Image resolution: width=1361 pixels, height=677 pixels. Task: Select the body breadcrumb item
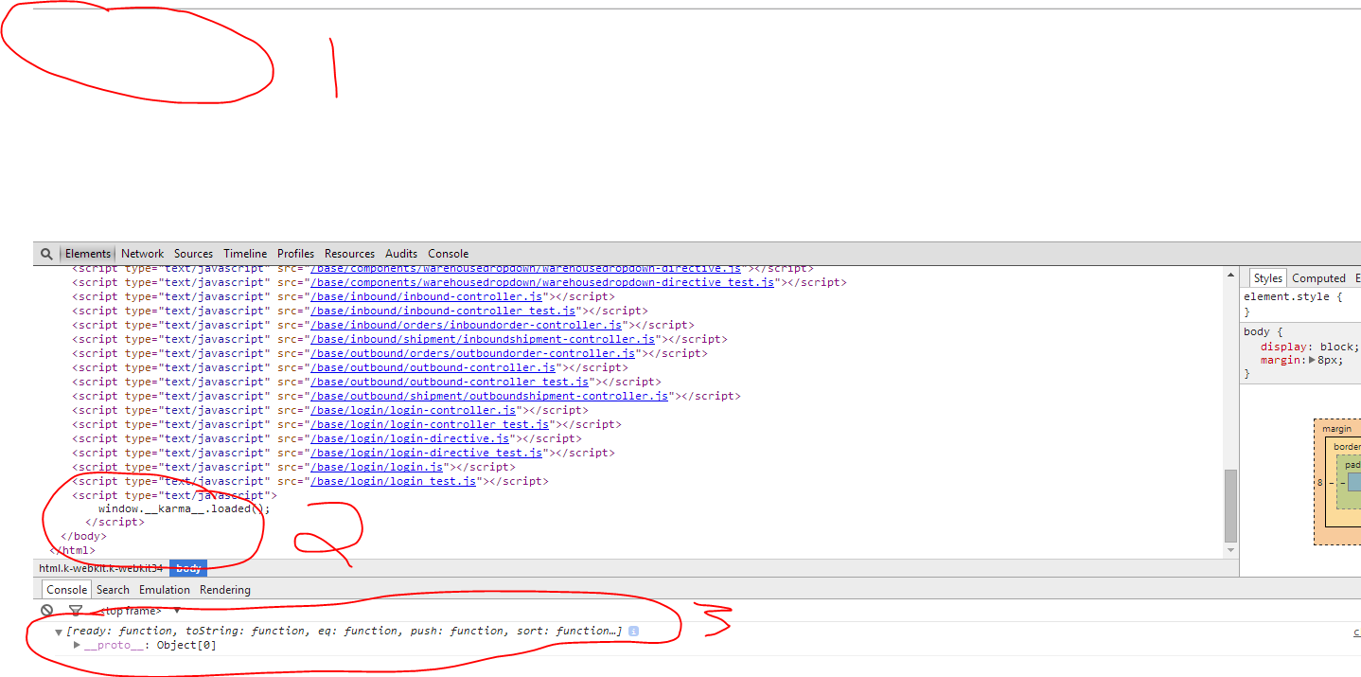188,568
